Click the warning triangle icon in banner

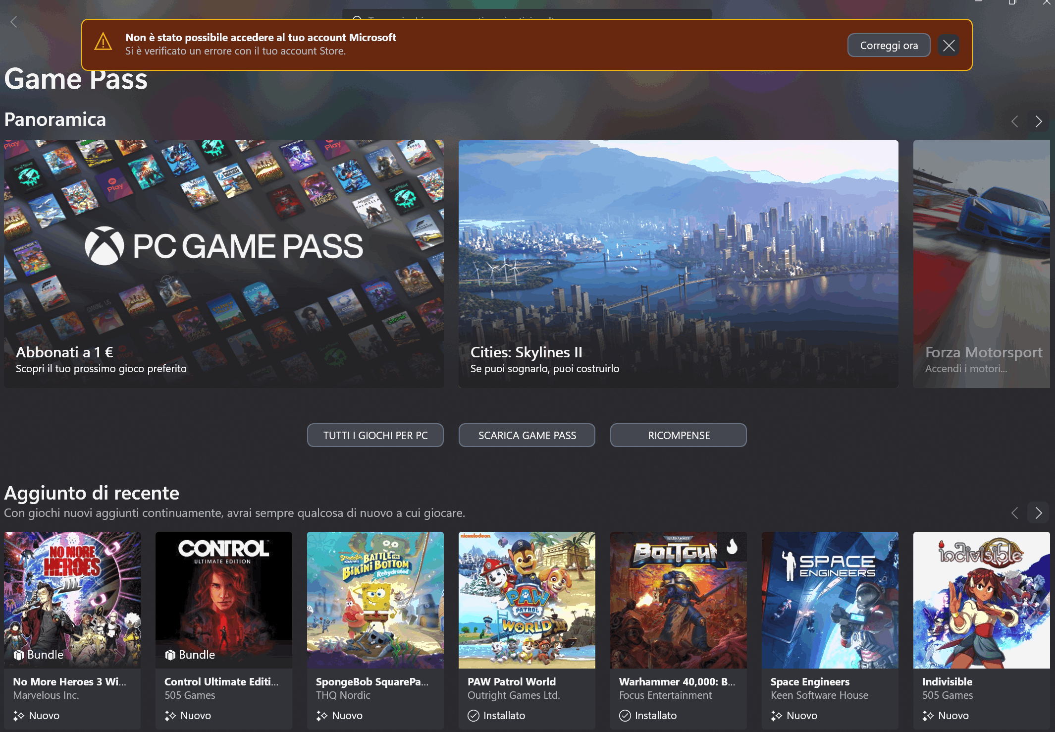103,42
